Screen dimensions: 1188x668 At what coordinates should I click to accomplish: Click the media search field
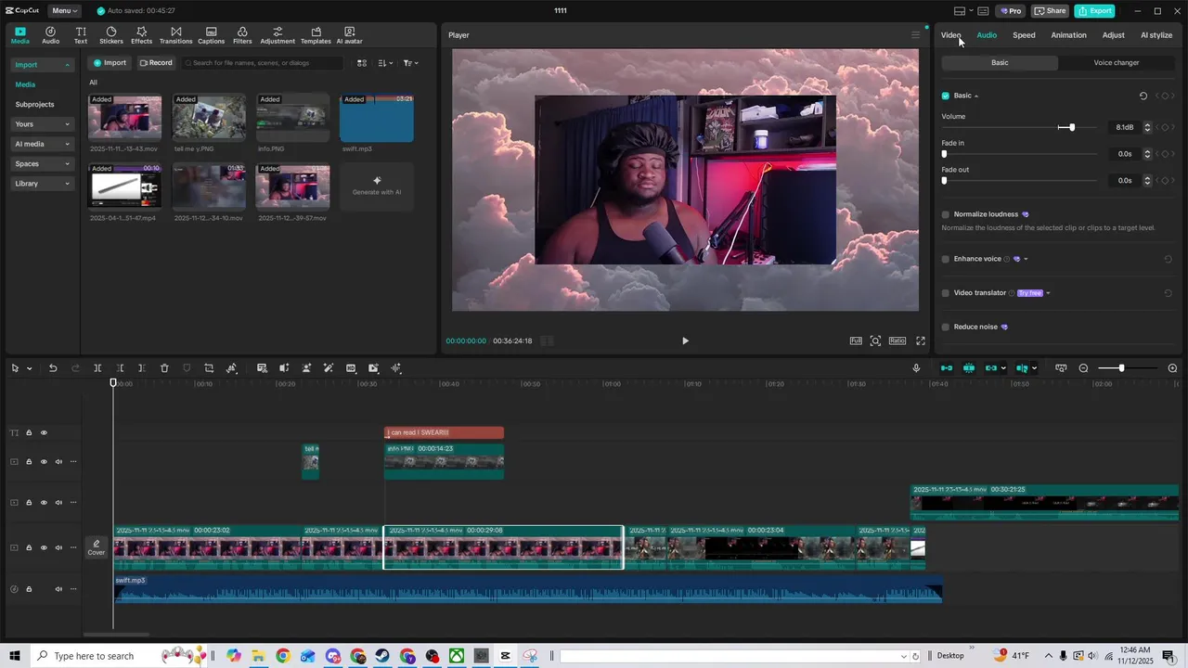[262, 63]
